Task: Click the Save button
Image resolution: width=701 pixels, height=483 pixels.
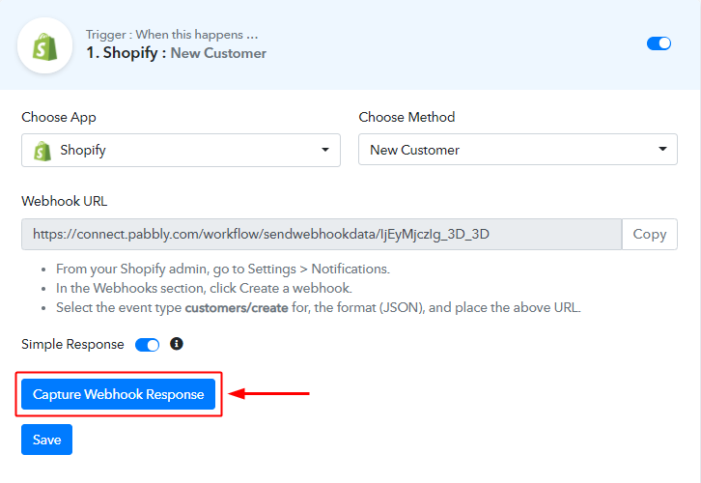Action: tap(47, 440)
